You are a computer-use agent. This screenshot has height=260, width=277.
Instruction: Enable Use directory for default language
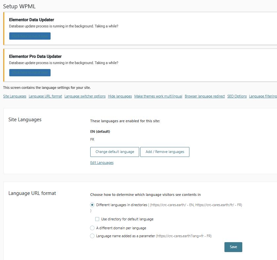[x=97, y=219]
